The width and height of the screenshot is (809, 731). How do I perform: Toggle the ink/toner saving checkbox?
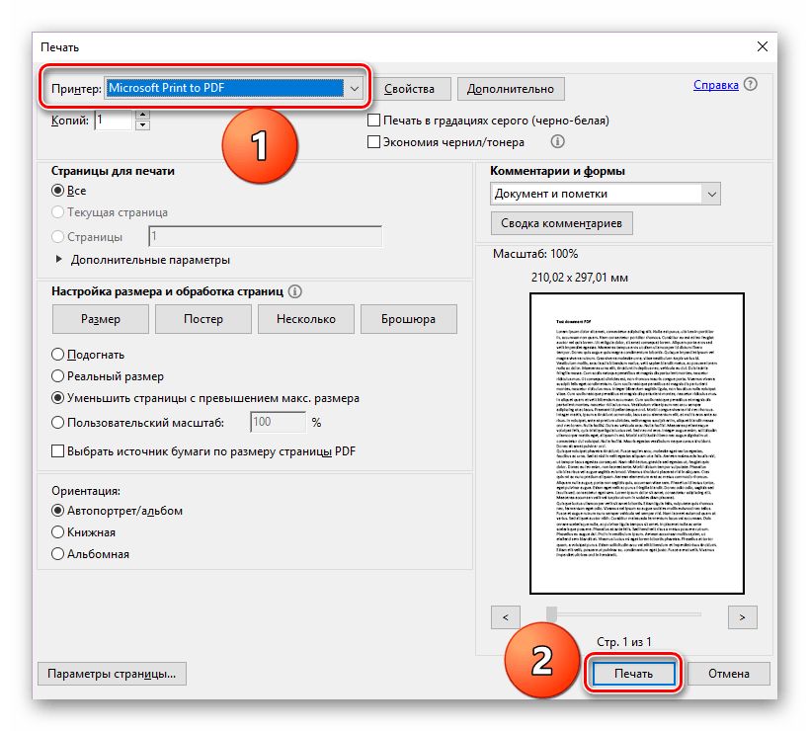(373, 142)
